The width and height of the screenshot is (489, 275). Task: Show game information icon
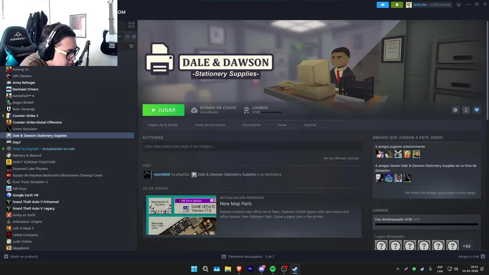click(x=466, y=110)
